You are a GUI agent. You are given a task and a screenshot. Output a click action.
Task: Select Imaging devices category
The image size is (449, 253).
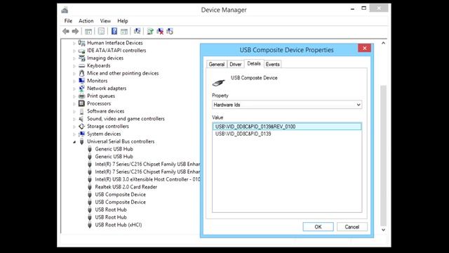click(105, 58)
